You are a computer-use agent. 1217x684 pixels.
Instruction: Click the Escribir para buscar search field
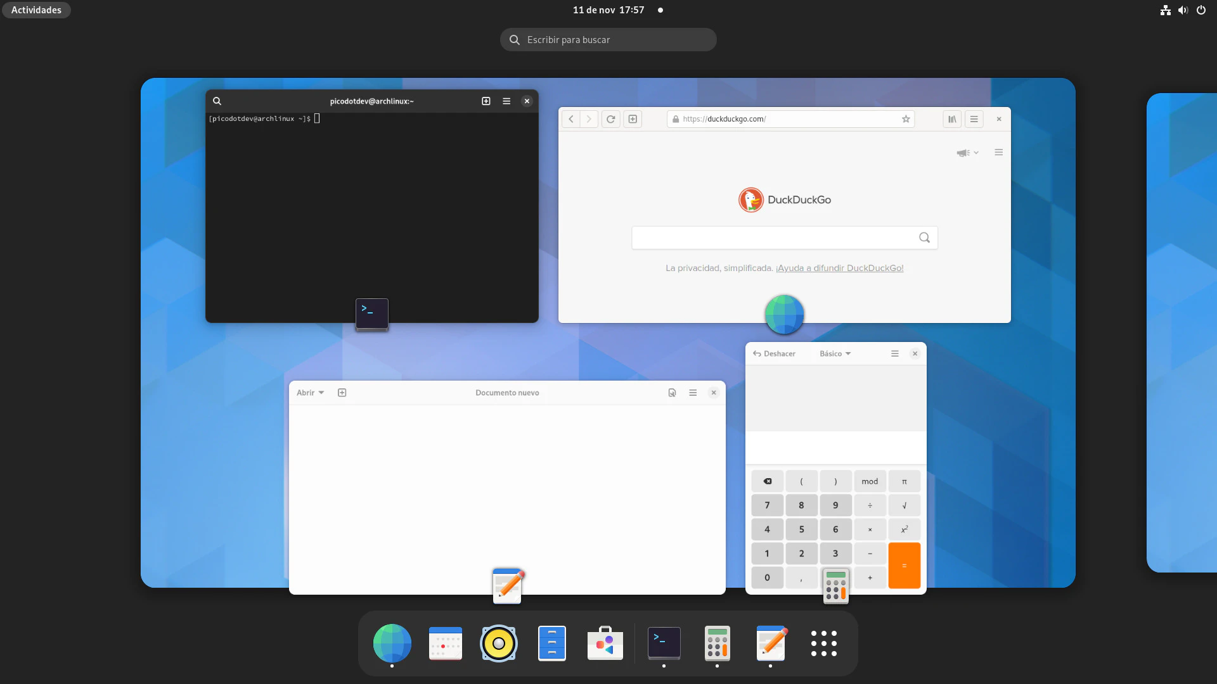608,40
